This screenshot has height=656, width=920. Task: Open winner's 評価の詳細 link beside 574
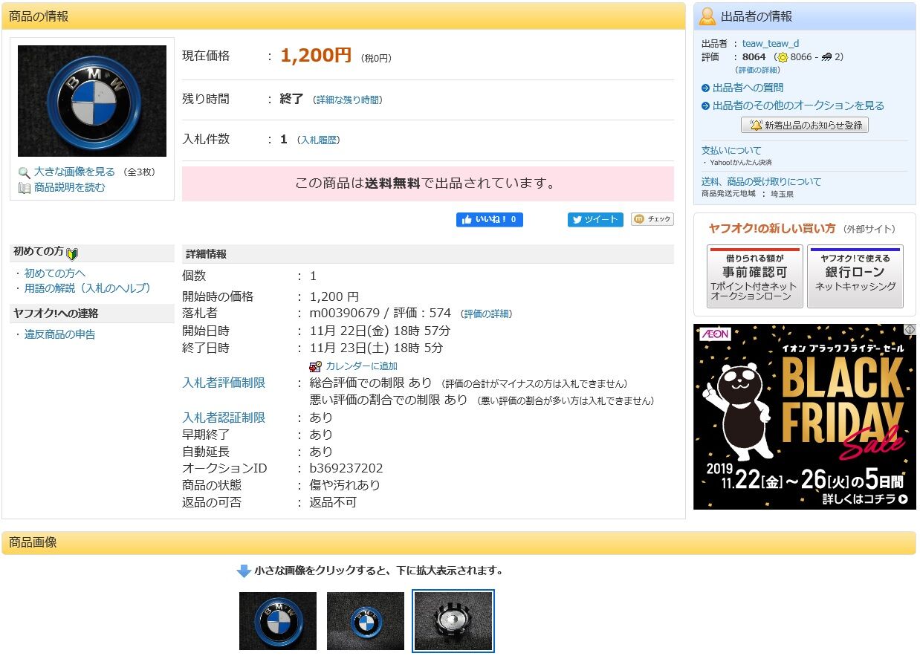[486, 314]
